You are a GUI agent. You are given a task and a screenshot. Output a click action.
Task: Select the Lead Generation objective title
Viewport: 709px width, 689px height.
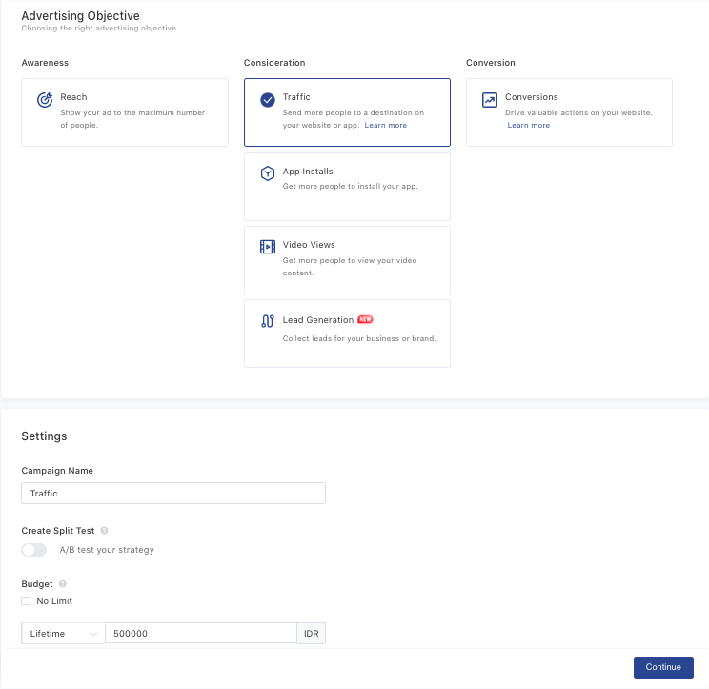(x=318, y=320)
